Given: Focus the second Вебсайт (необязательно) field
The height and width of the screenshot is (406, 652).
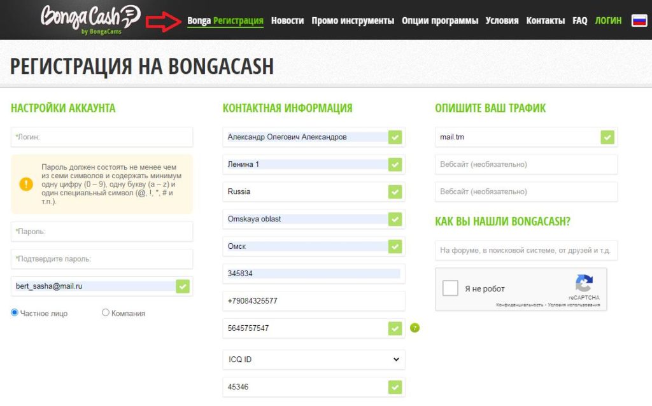Looking at the screenshot, I should click(527, 192).
